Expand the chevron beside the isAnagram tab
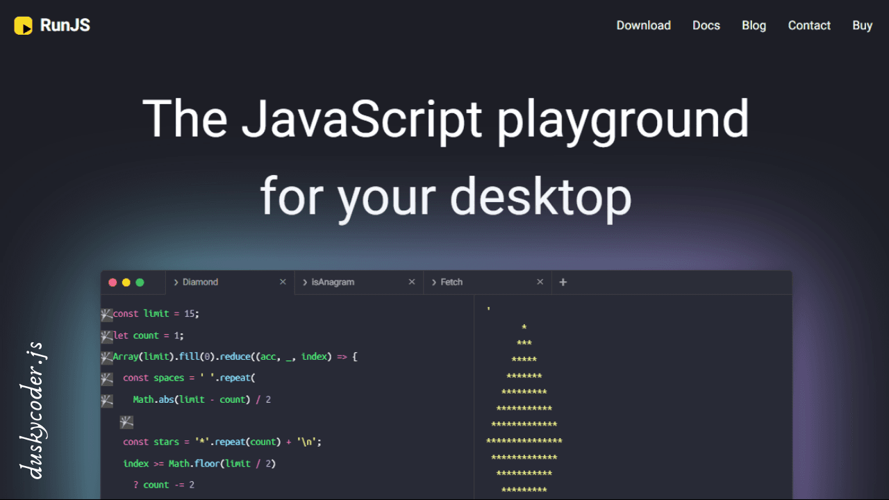The width and height of the screenshot is (889, 500). tap(305, 282)
